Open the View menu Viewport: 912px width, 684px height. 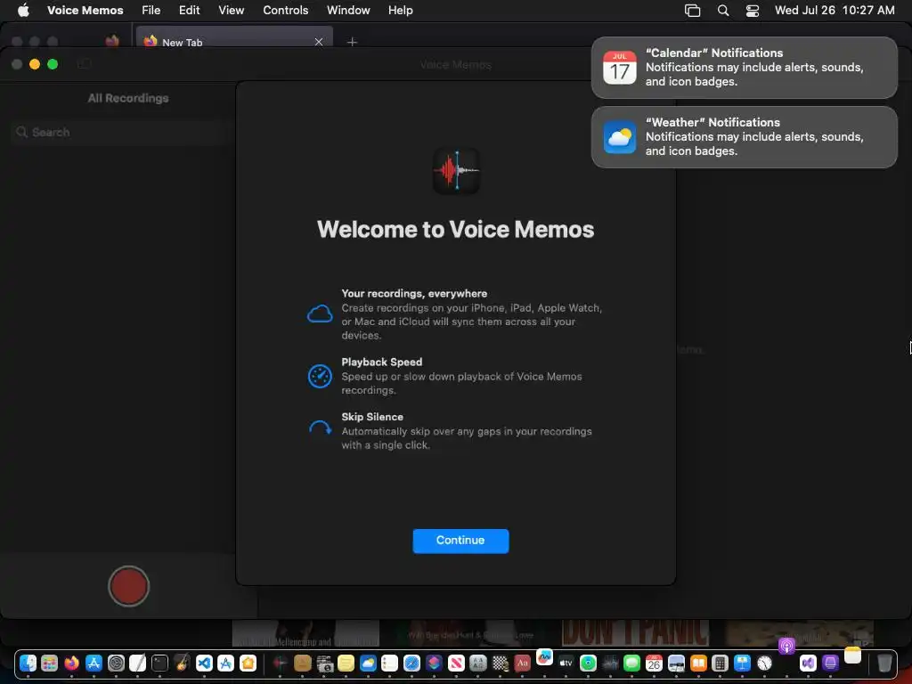point(231,10)
